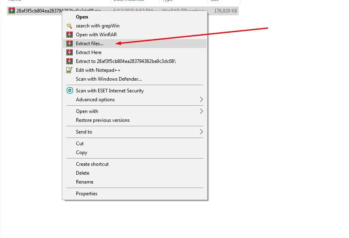Select Create shortcut option
349x238 pixels.
point(92,164)
